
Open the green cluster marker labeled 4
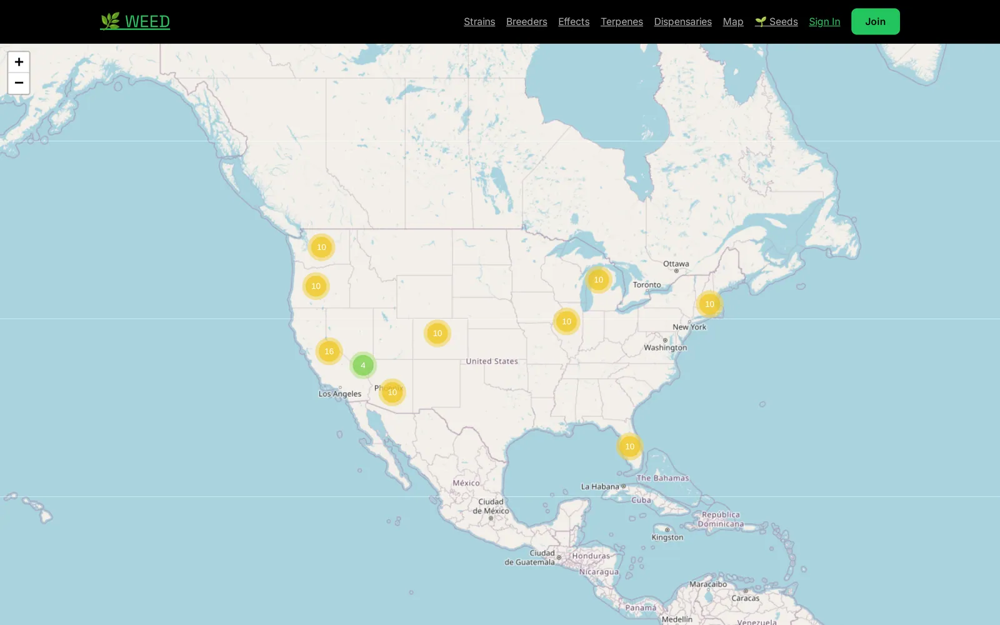[x=363, y=366]
